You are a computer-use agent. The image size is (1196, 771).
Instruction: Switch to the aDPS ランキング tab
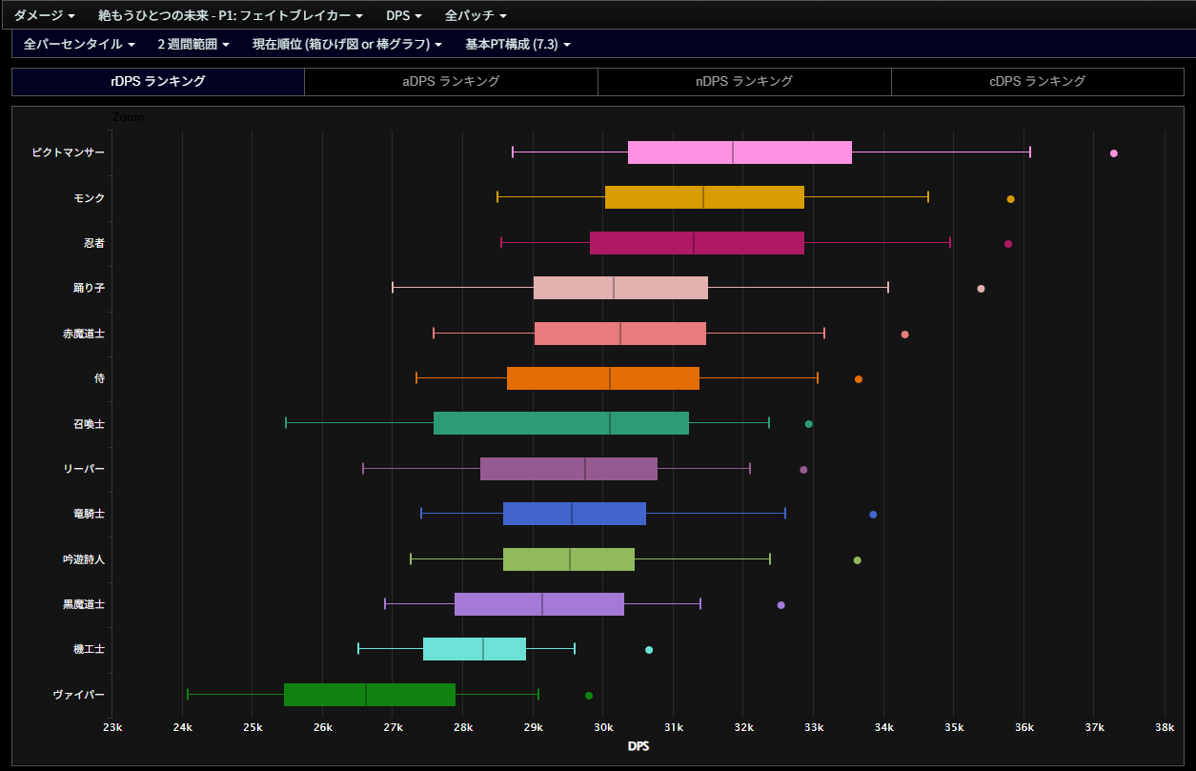point(451,82)
